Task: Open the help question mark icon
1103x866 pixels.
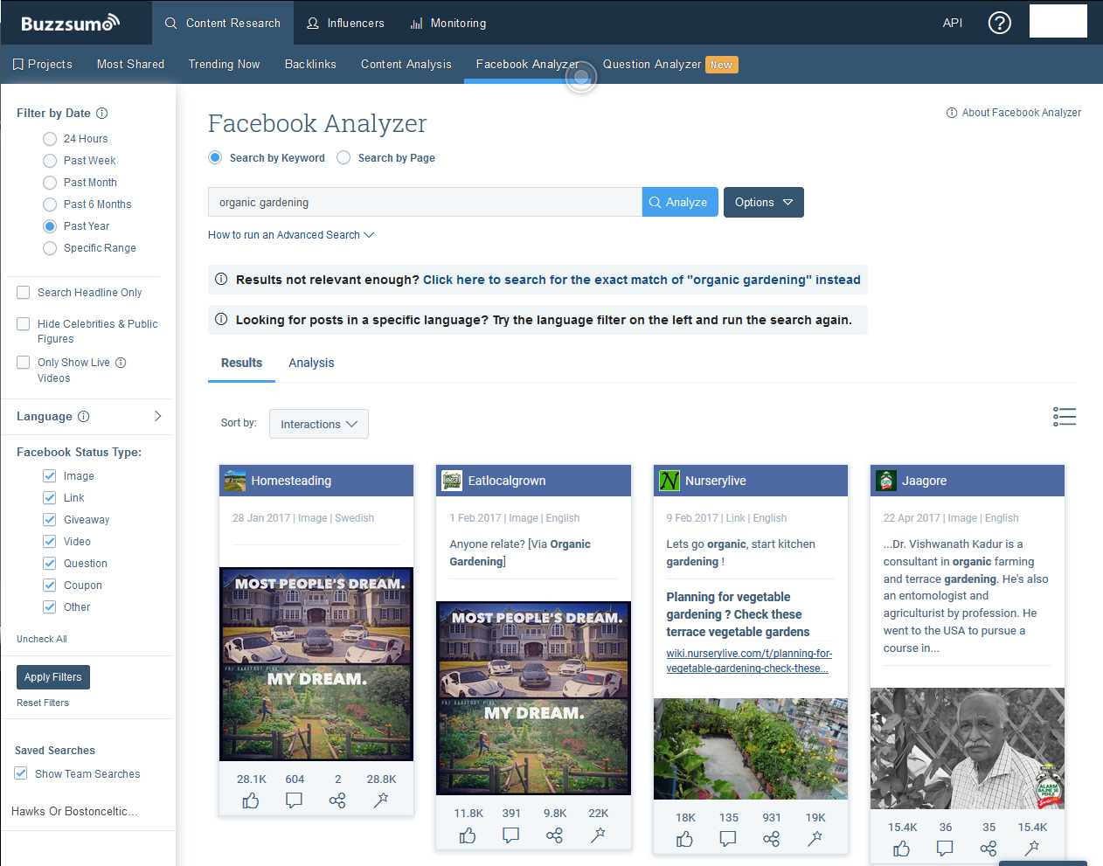Action: (x=999, y=23)
